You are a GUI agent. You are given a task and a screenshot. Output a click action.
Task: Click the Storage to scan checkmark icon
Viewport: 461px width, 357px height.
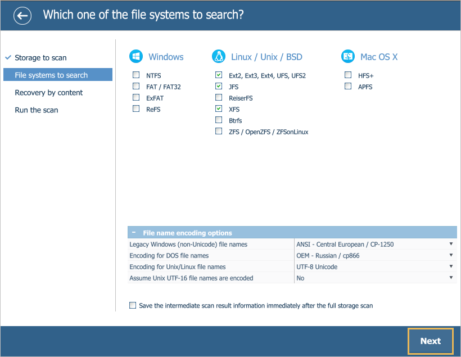click(8, 57)
